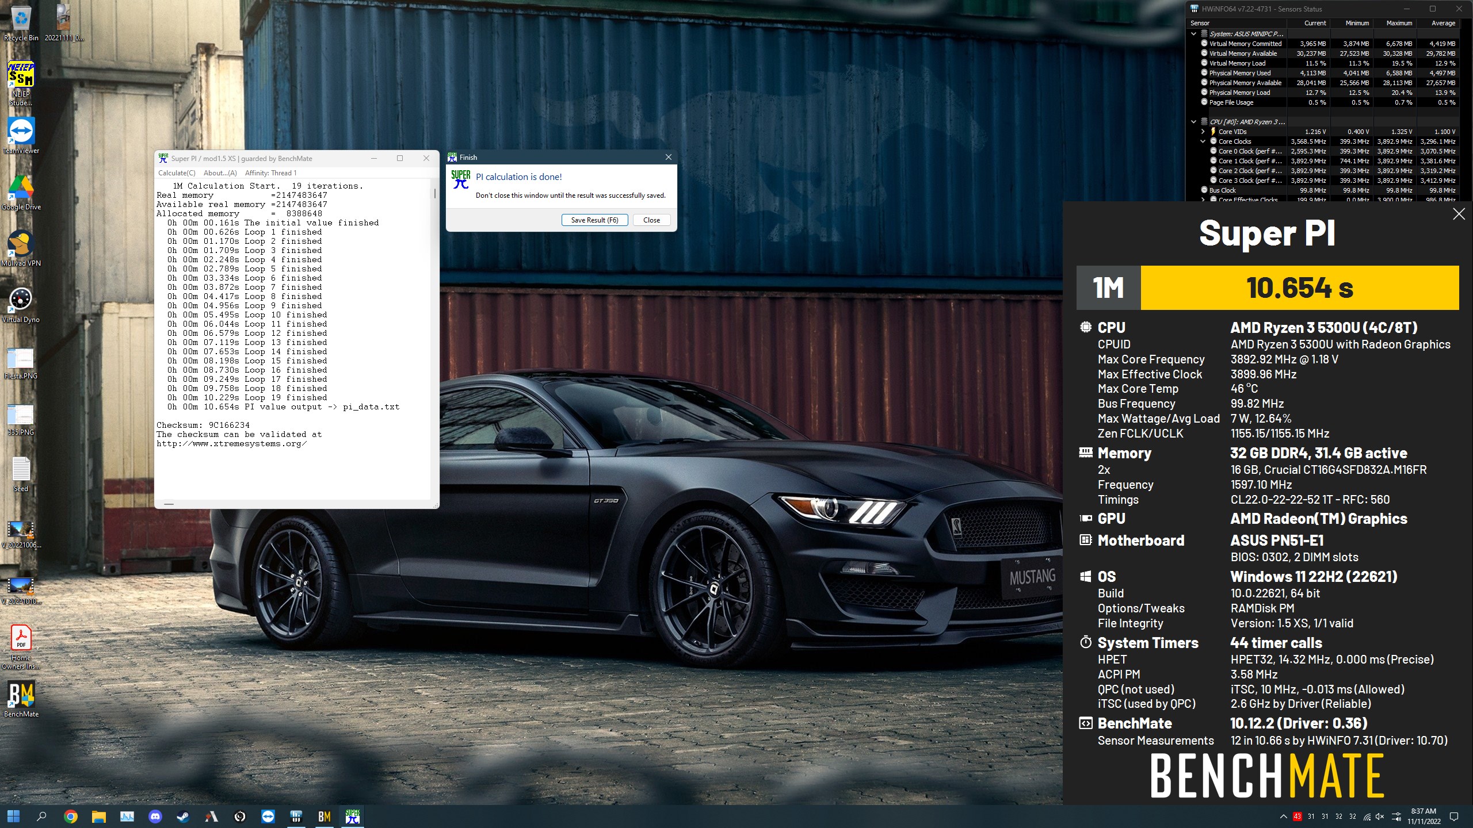
Task: Select Virtual Dyno desktop shortcut
Action: [x=21, y=305]
